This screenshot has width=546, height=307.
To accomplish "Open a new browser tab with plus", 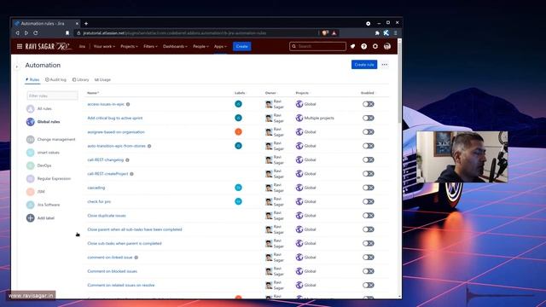I will point(86,23).
